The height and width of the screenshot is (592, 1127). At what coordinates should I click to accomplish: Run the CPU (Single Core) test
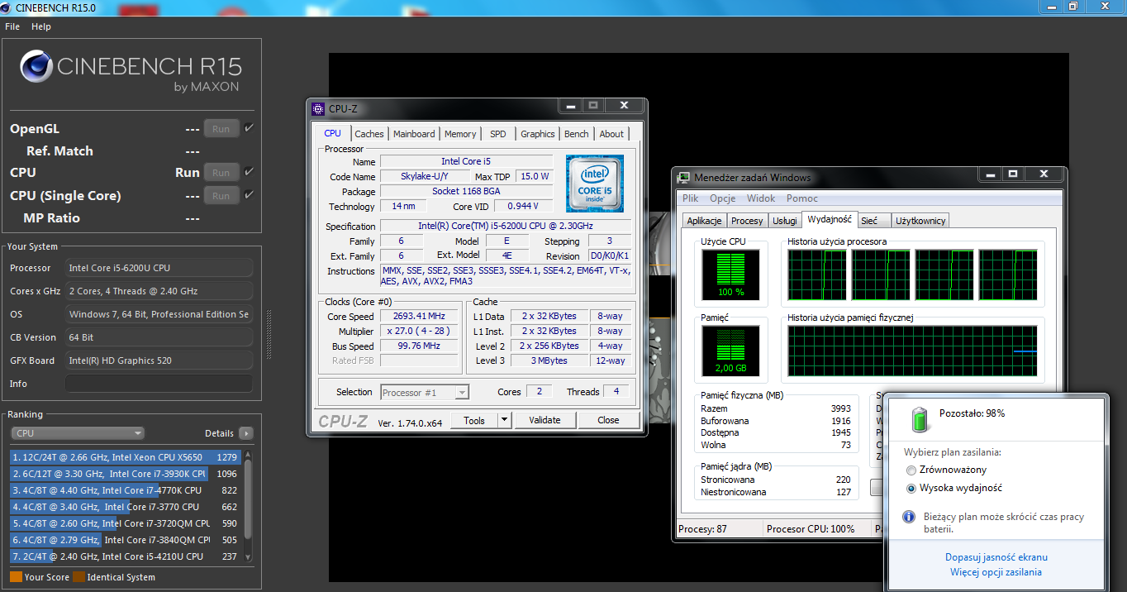coord(221,195)
